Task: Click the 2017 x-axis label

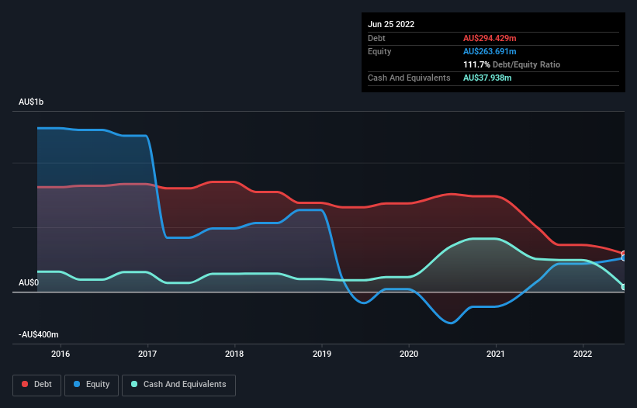Action: tap(147, 354)
